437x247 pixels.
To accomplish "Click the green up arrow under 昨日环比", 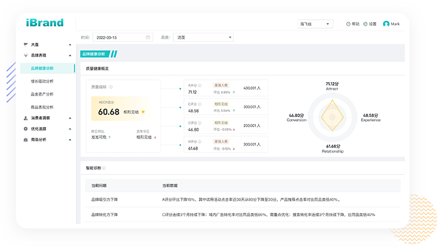I will [x=110, y=137].
